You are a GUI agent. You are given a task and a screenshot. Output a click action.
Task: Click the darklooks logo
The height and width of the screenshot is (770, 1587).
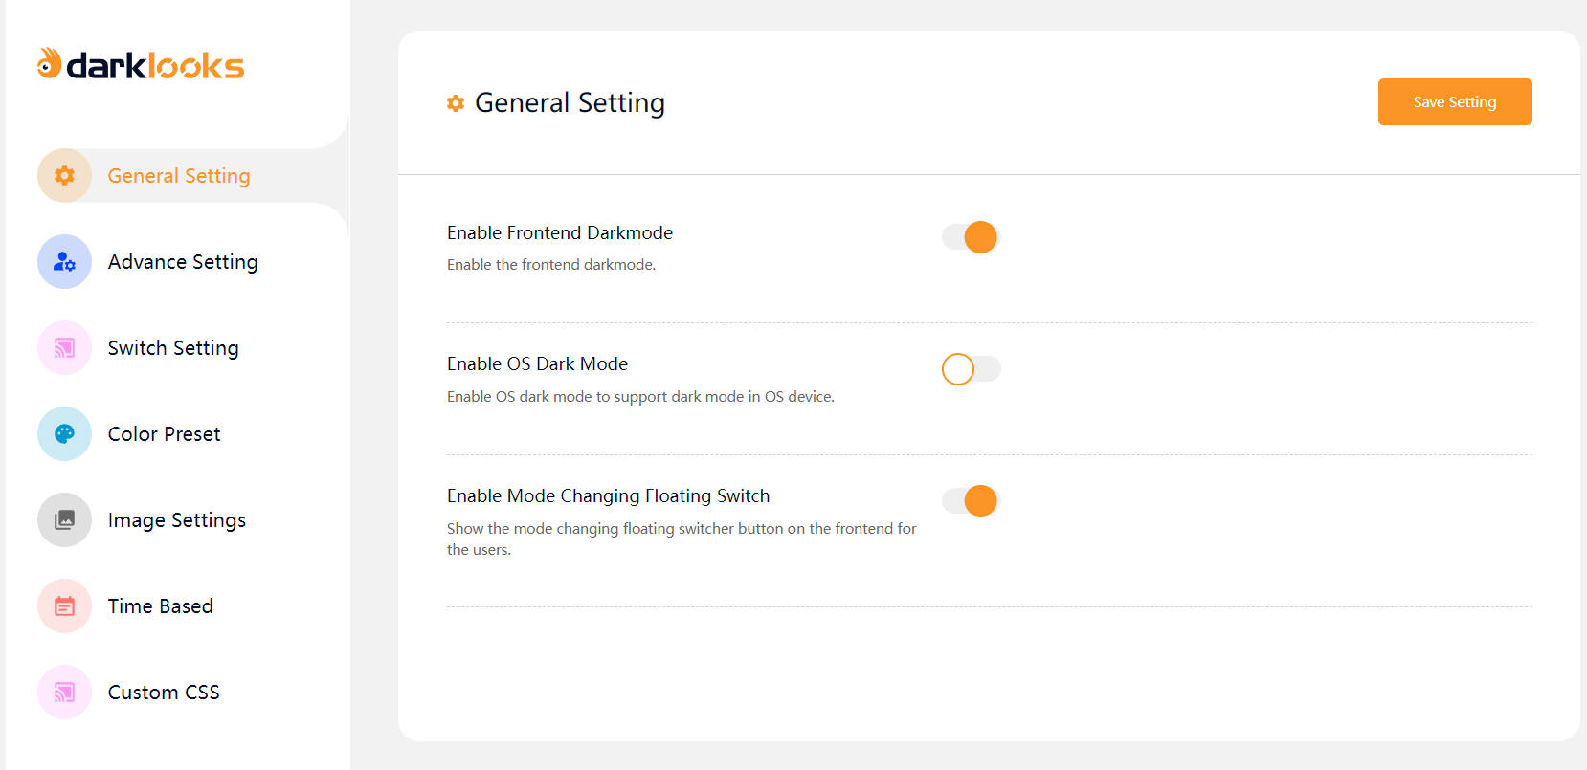(141, 64)
